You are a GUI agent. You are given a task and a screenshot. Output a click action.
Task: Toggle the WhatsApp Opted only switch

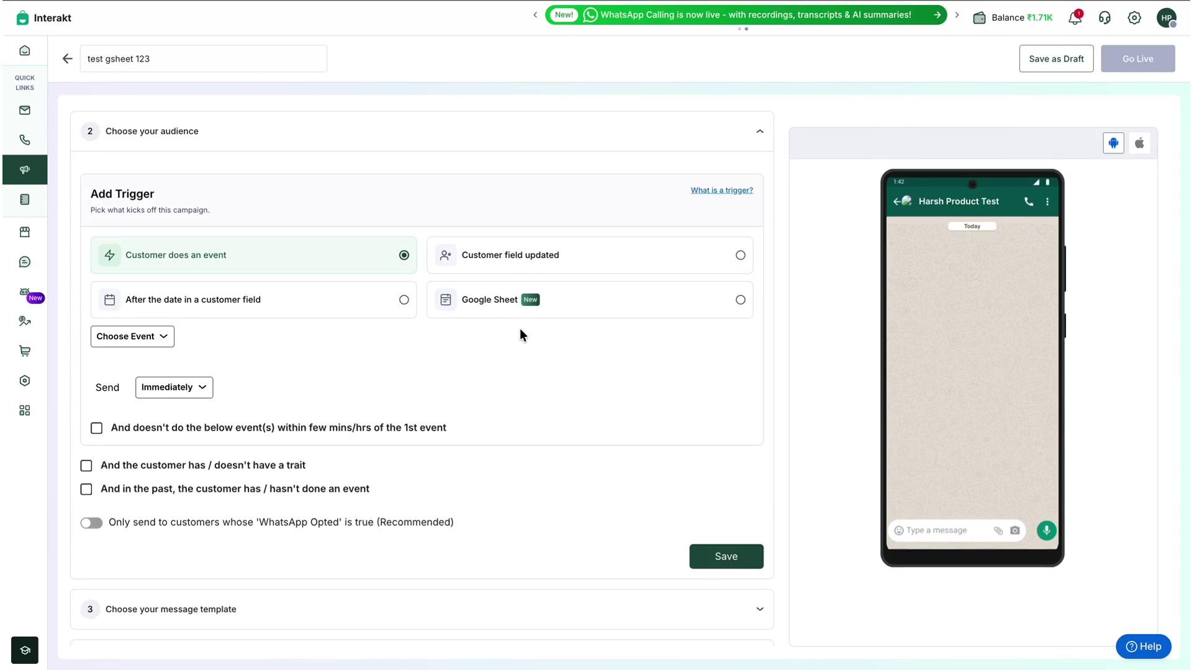click(91, 523)
